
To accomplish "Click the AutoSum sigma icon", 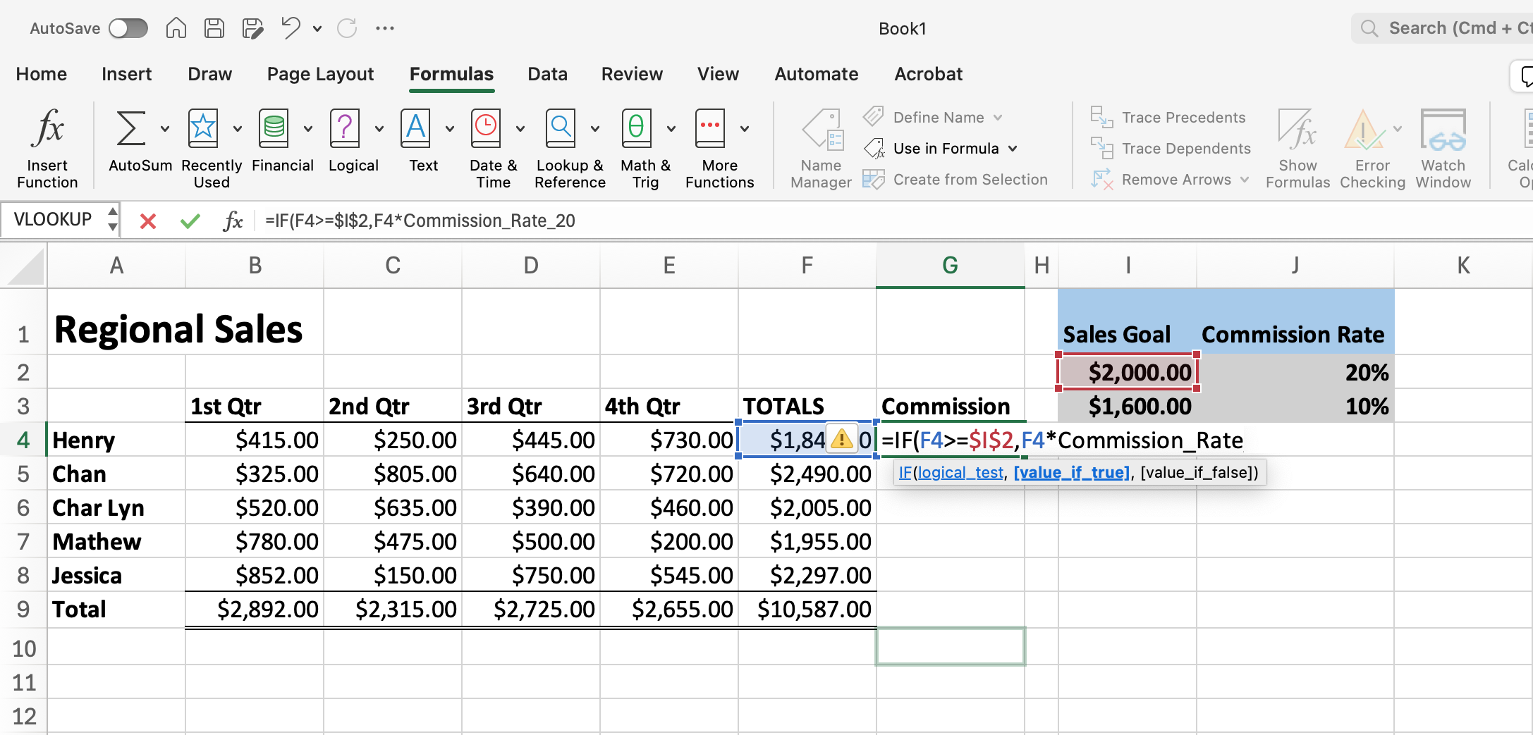I will (131, 129).
